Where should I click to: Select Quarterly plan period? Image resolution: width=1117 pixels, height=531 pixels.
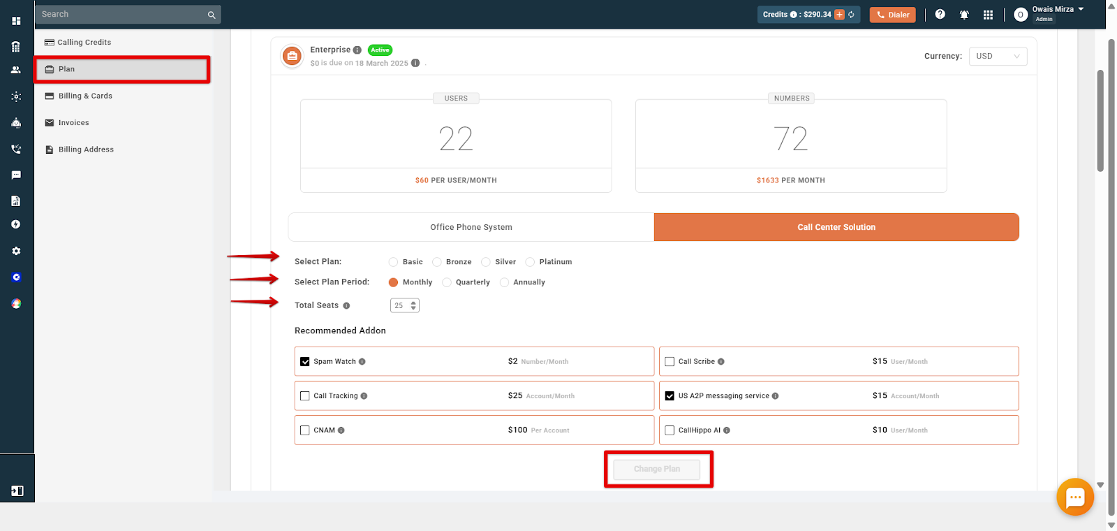point(447,282)
